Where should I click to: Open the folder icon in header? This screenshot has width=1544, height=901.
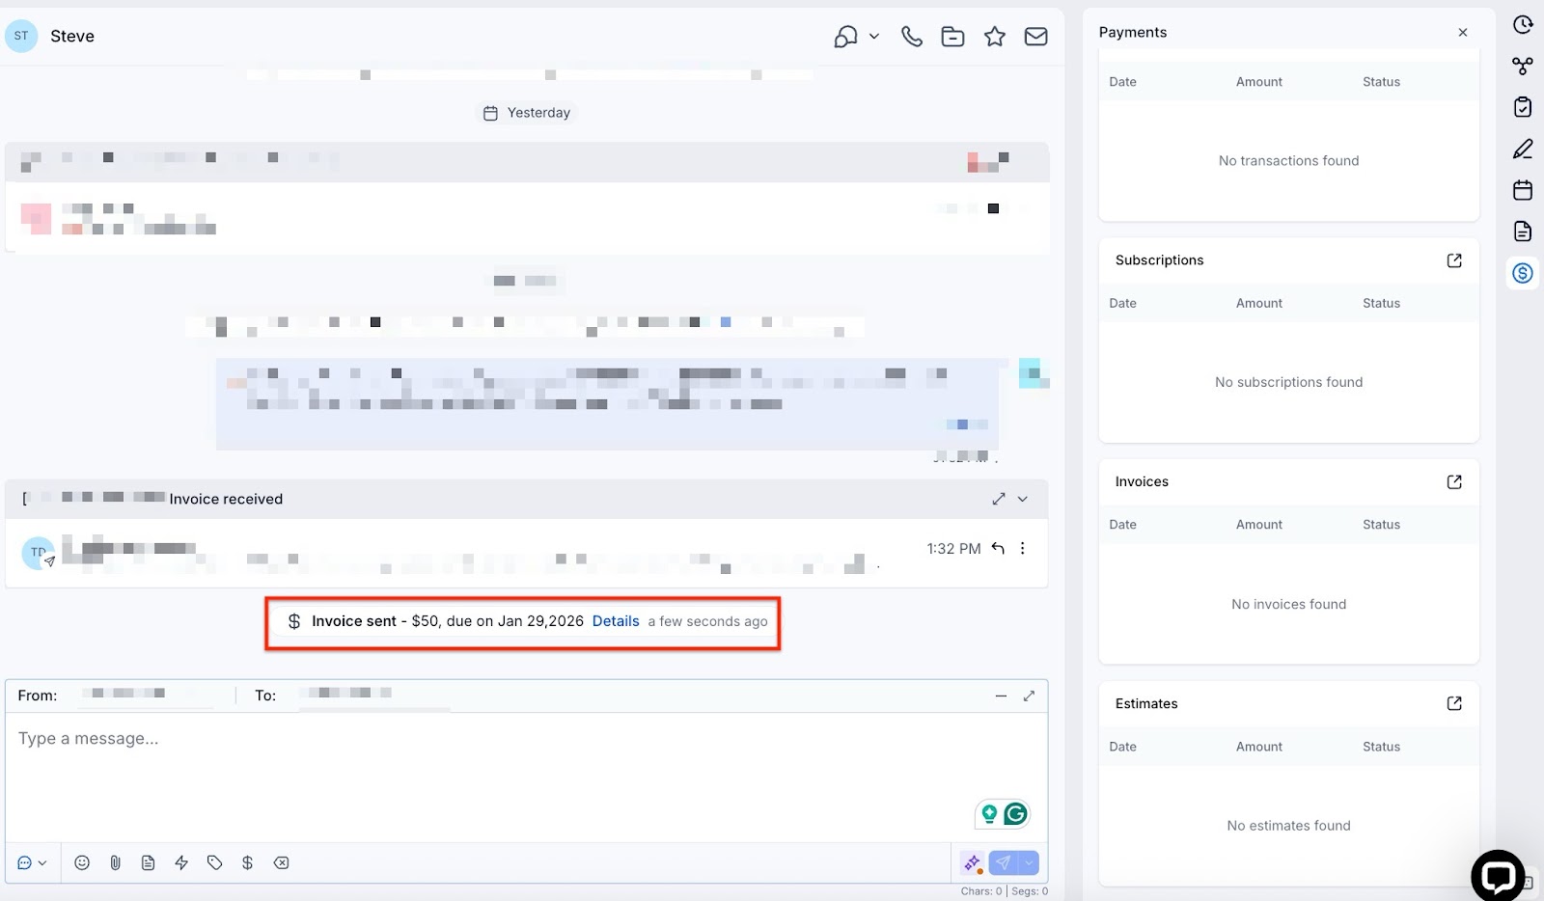(952, 37)
